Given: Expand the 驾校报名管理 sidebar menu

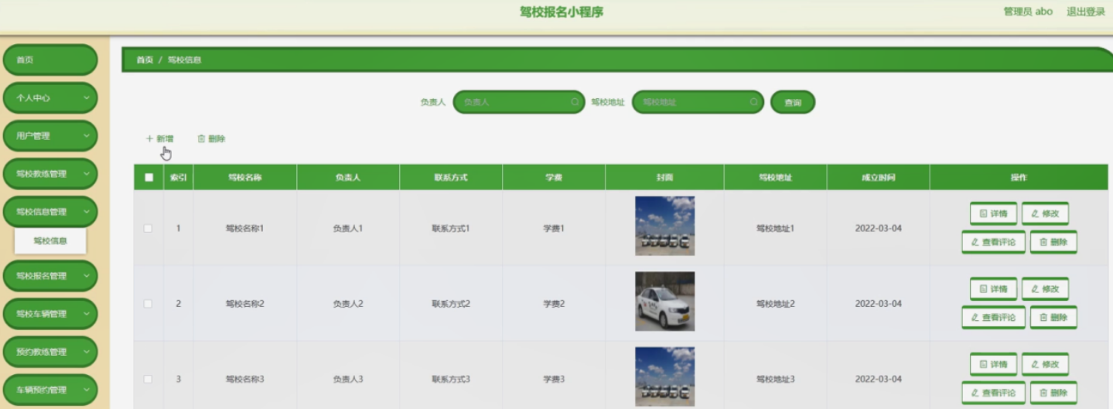Looking at the screenshot, I should click(51, 276).
